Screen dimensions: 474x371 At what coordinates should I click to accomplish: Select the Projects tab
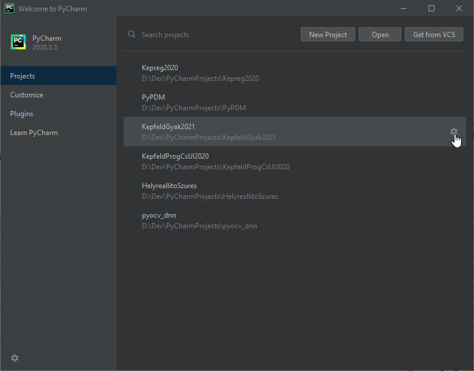click(59, 75)
